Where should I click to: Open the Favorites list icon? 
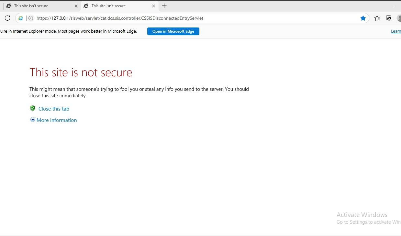click(377, 18)
